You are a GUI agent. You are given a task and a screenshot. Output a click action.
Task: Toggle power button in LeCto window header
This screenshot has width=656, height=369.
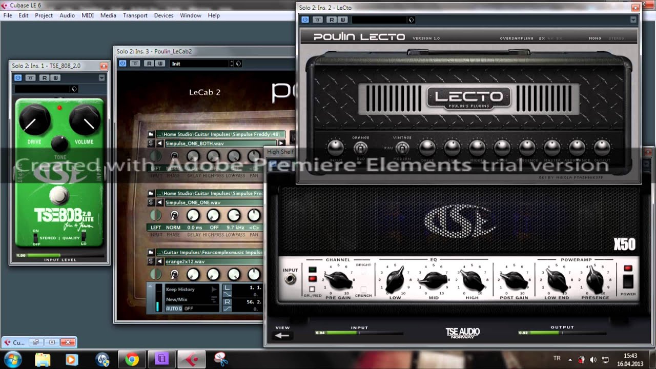tap(305, 19)
